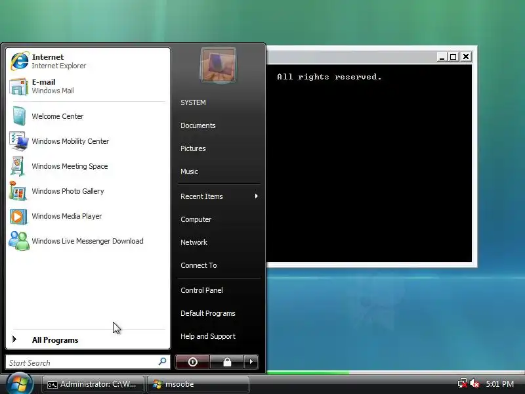Screen dimensions: 525x394
Task: Open the Welcome Center icon
Action: pos(19,116)
